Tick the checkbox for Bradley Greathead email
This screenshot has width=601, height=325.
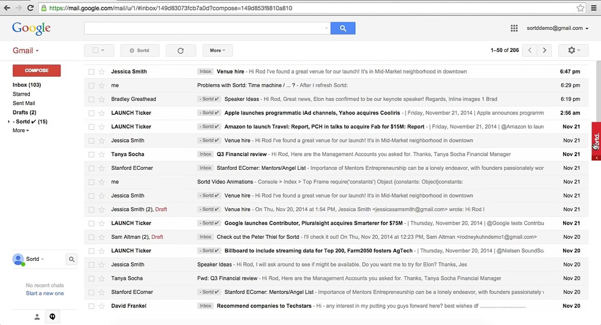pyautogui.click(x=91, y=99)
